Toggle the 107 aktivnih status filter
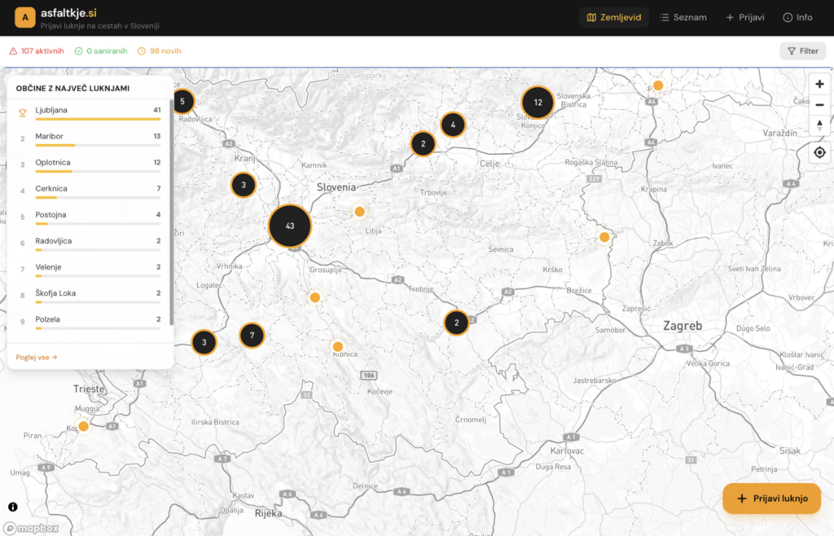The width and height of the screenshot is (834, 536). [37, 51]
